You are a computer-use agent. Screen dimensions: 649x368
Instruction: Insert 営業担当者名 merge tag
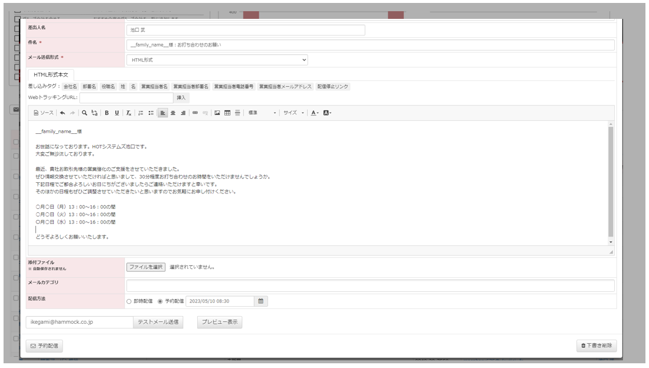tap(154, 87)
